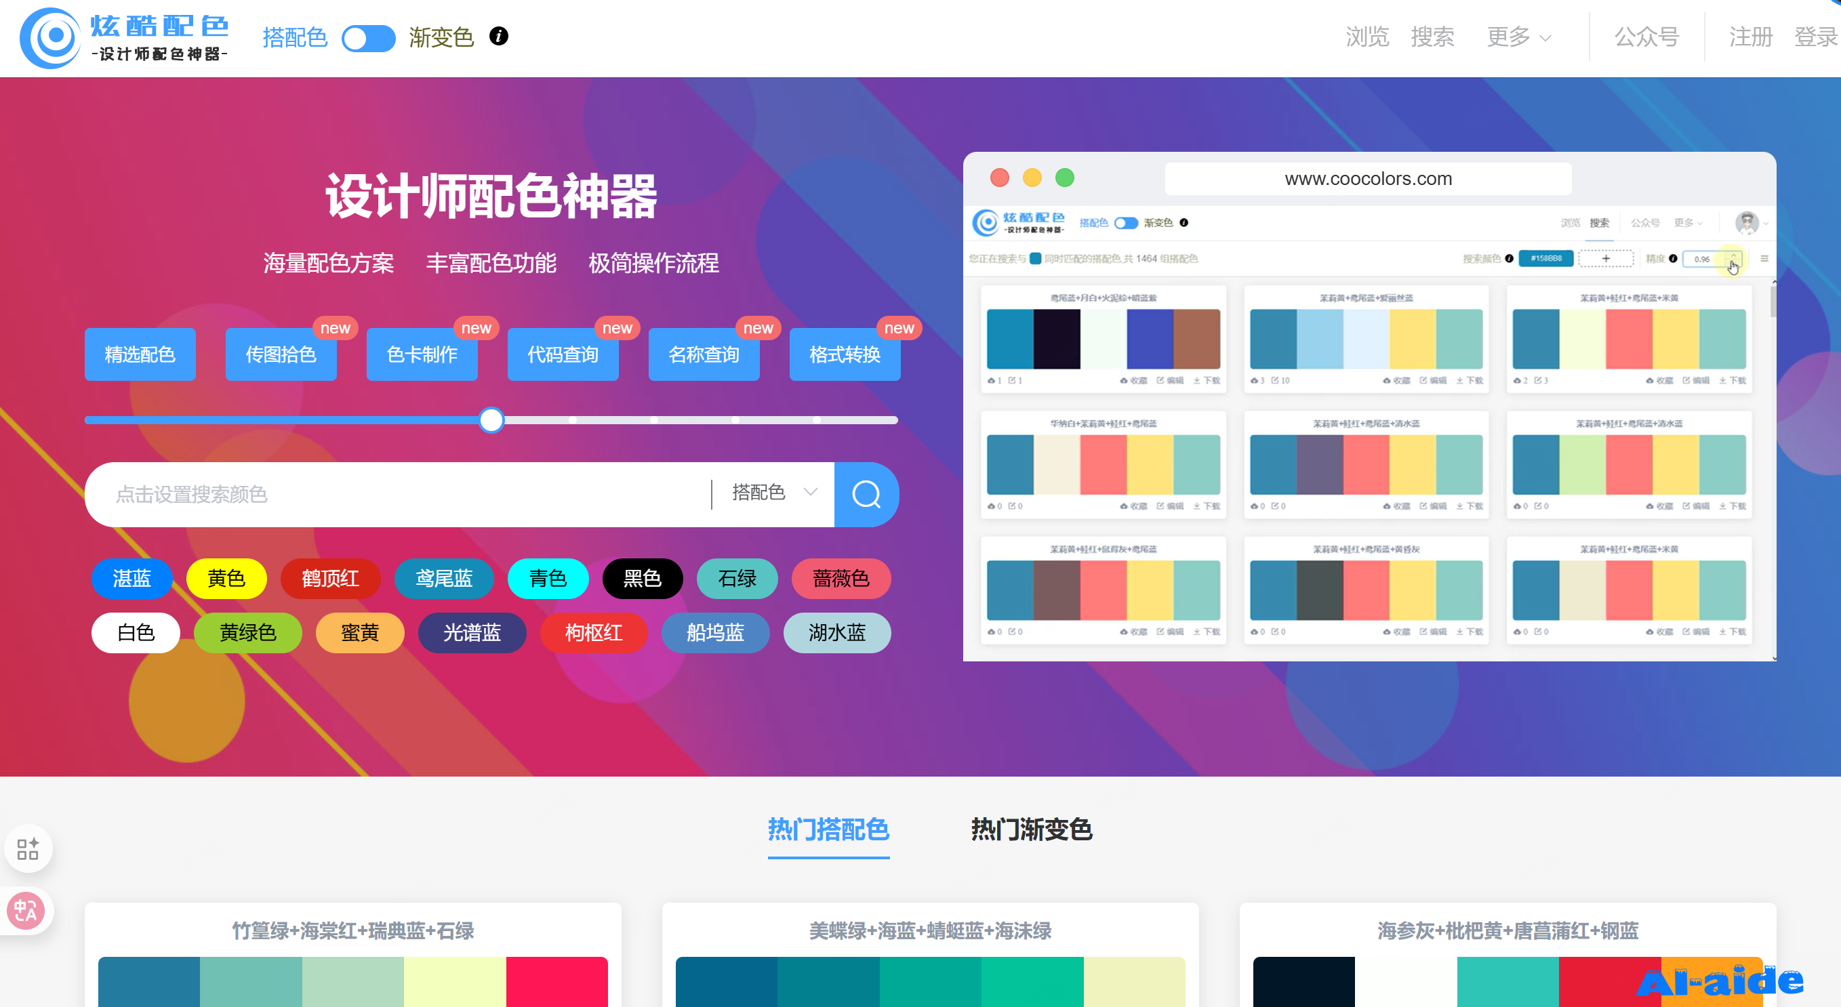Open 公众号 in the top navigation
The height and width of the screenshot is (1007, 1841).
click(1646, 37)
